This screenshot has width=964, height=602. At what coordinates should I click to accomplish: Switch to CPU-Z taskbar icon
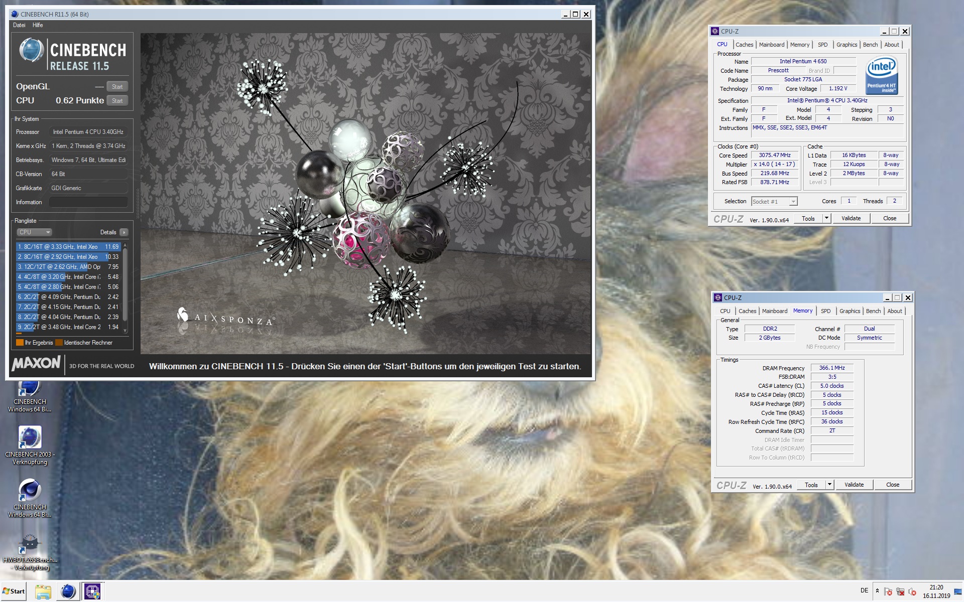(x=92, y=591)
